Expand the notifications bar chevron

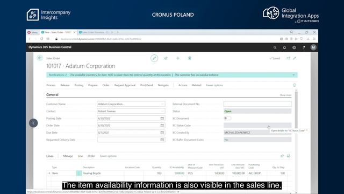pyautogui.click(x=294, y=75)
